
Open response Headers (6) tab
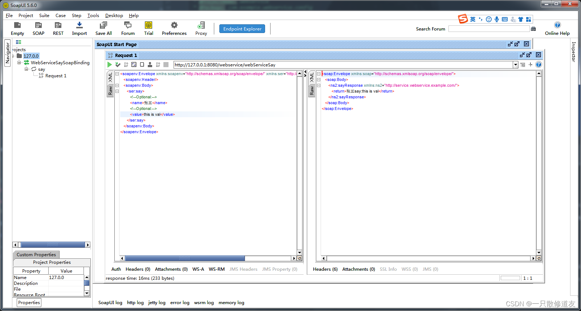pos(325,269)
